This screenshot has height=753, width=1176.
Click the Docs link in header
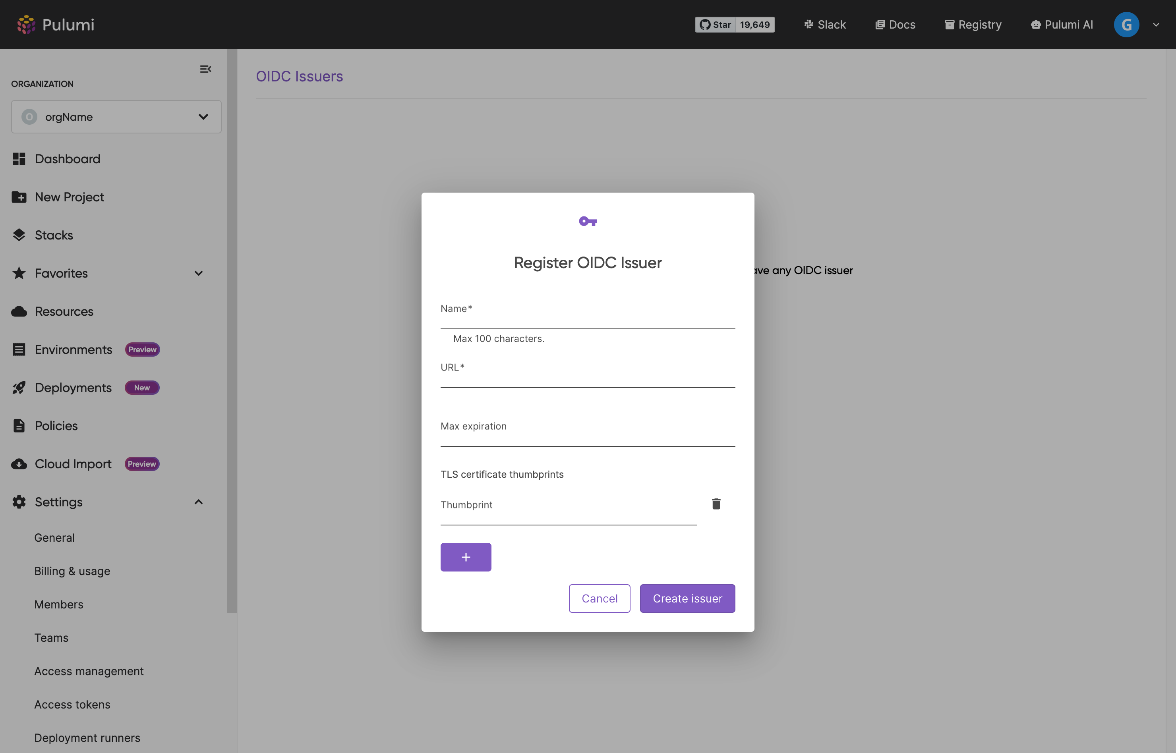click(x=895, y=25)
